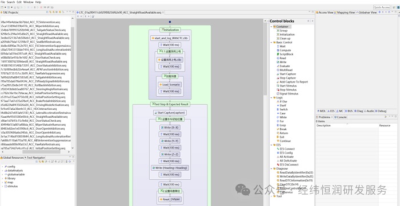Viewport: 400px width, 206px height.
Task: Pick the Compute block
Action: [x=285, y=50]
